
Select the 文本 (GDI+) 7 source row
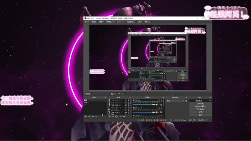(119, 113)
